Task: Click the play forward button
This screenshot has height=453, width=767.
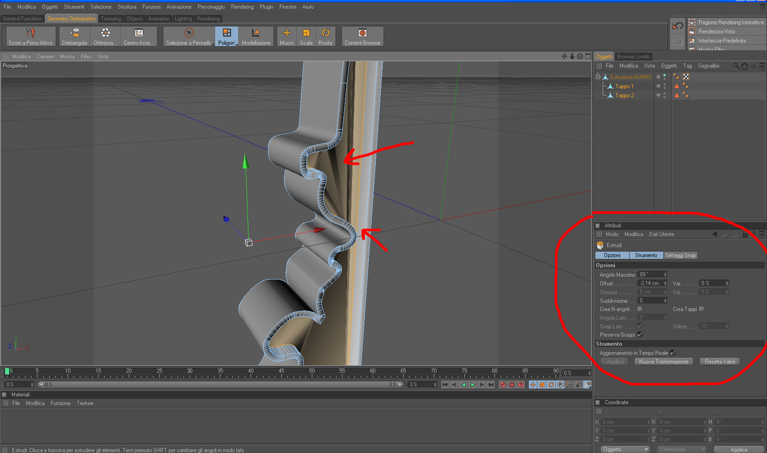Action: 473,385
